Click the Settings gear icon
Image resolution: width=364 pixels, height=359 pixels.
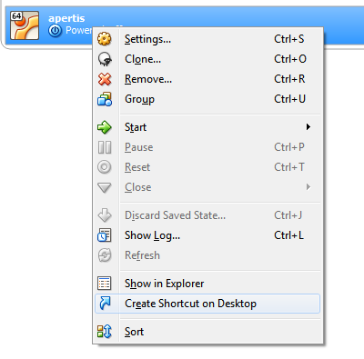tap(105, 39)
